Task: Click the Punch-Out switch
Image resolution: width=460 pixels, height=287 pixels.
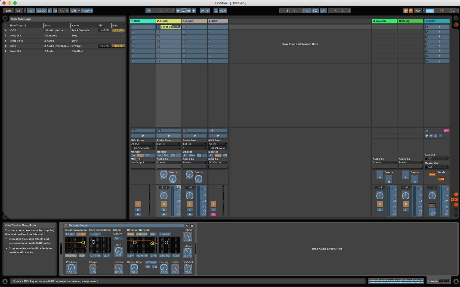Action: coord(323,11)
